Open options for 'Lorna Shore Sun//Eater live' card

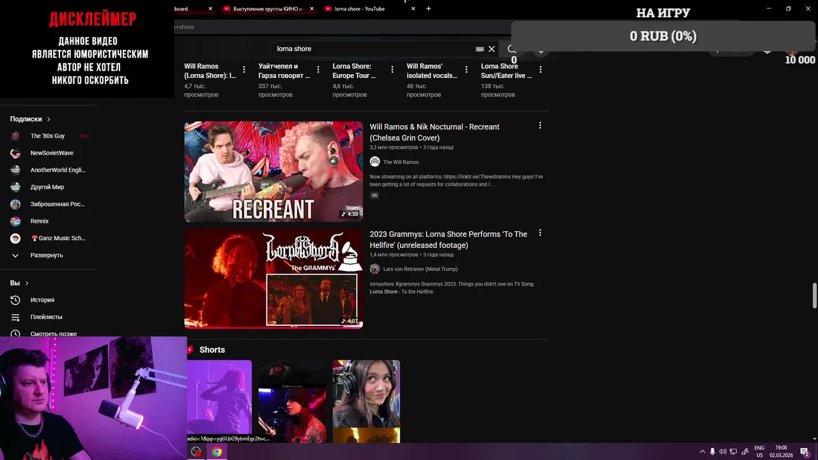(541, 70)
